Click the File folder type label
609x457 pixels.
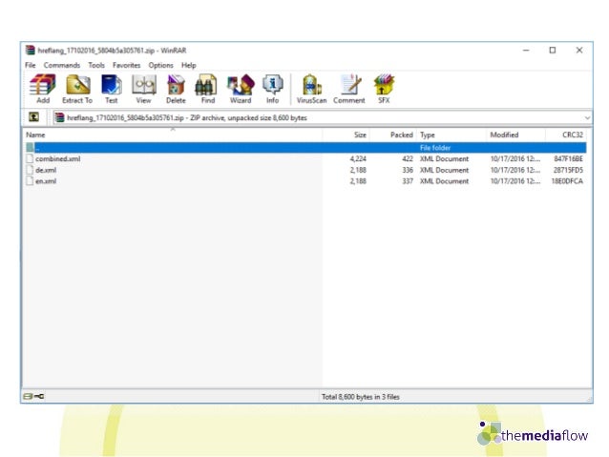coord(435,148)
